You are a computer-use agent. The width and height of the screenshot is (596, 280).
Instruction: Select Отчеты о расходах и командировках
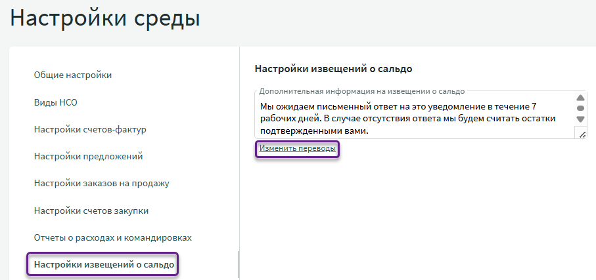(112, 237)
